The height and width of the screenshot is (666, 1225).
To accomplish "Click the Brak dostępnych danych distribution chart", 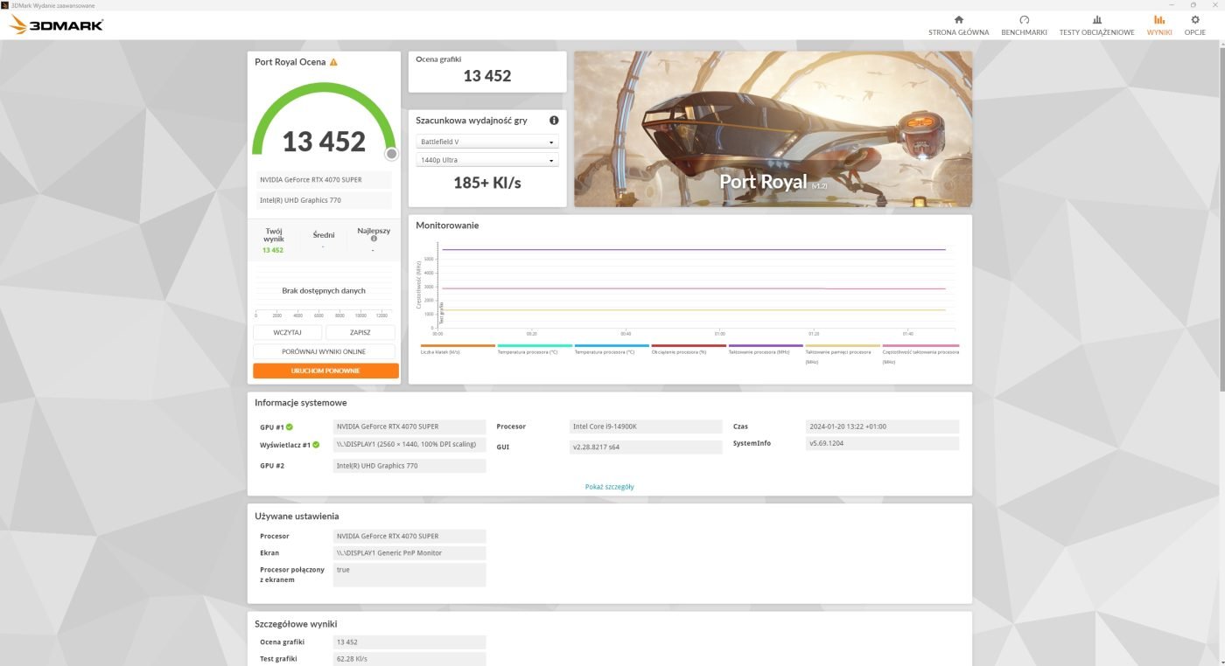I will (324, 293).
